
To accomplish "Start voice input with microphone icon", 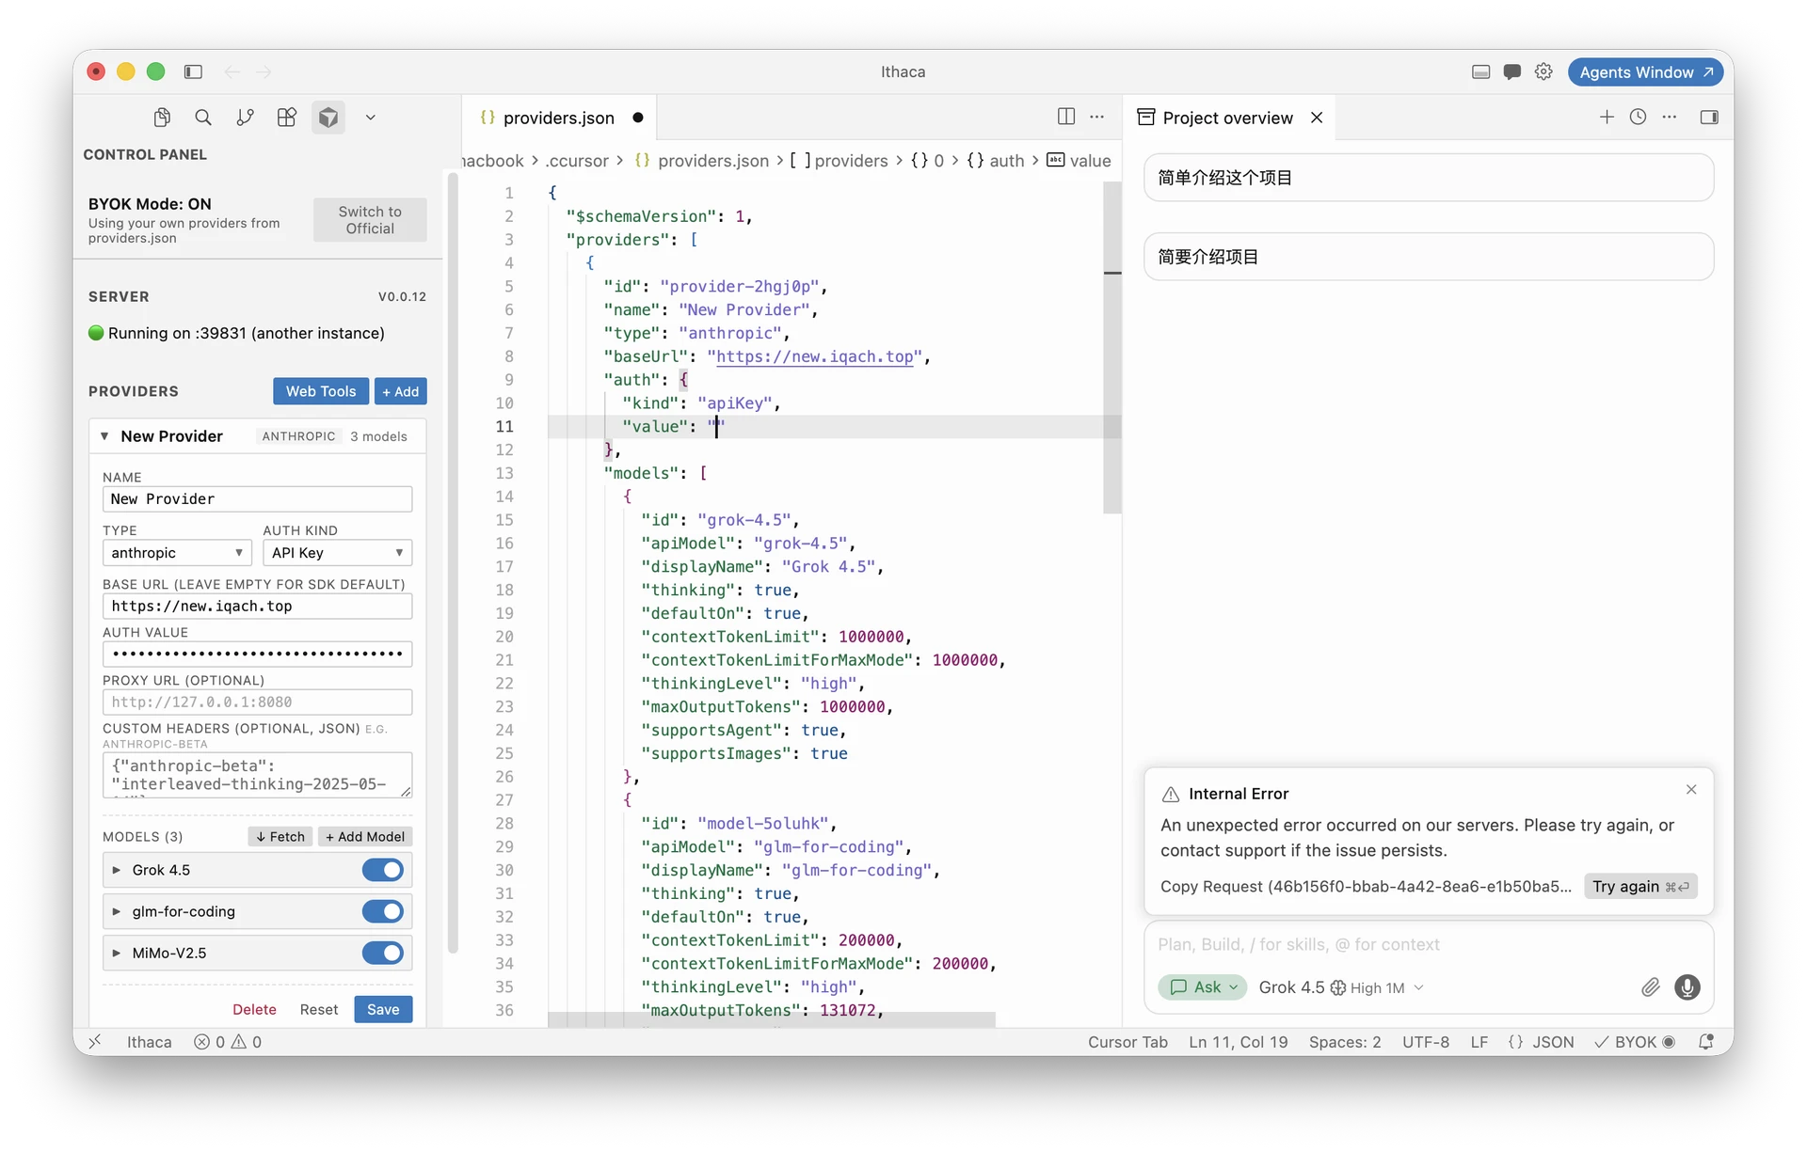I will coord(1687,986).
